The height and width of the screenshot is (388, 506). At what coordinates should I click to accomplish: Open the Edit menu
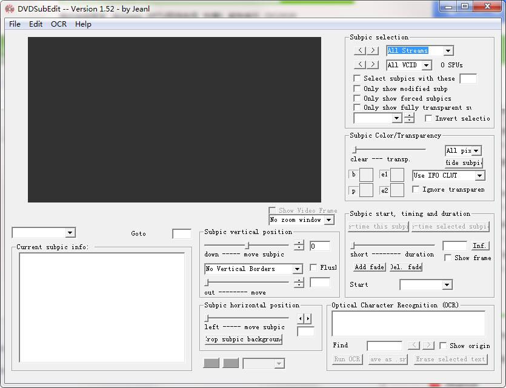[36, 24]
